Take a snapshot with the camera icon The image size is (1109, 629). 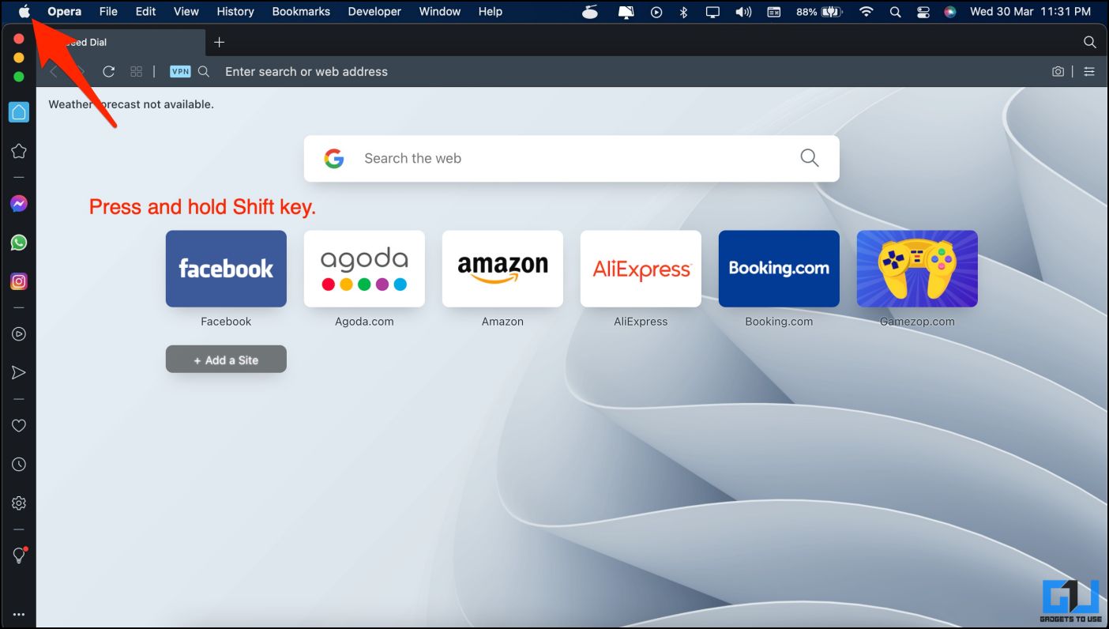[x=1058, y=71]
